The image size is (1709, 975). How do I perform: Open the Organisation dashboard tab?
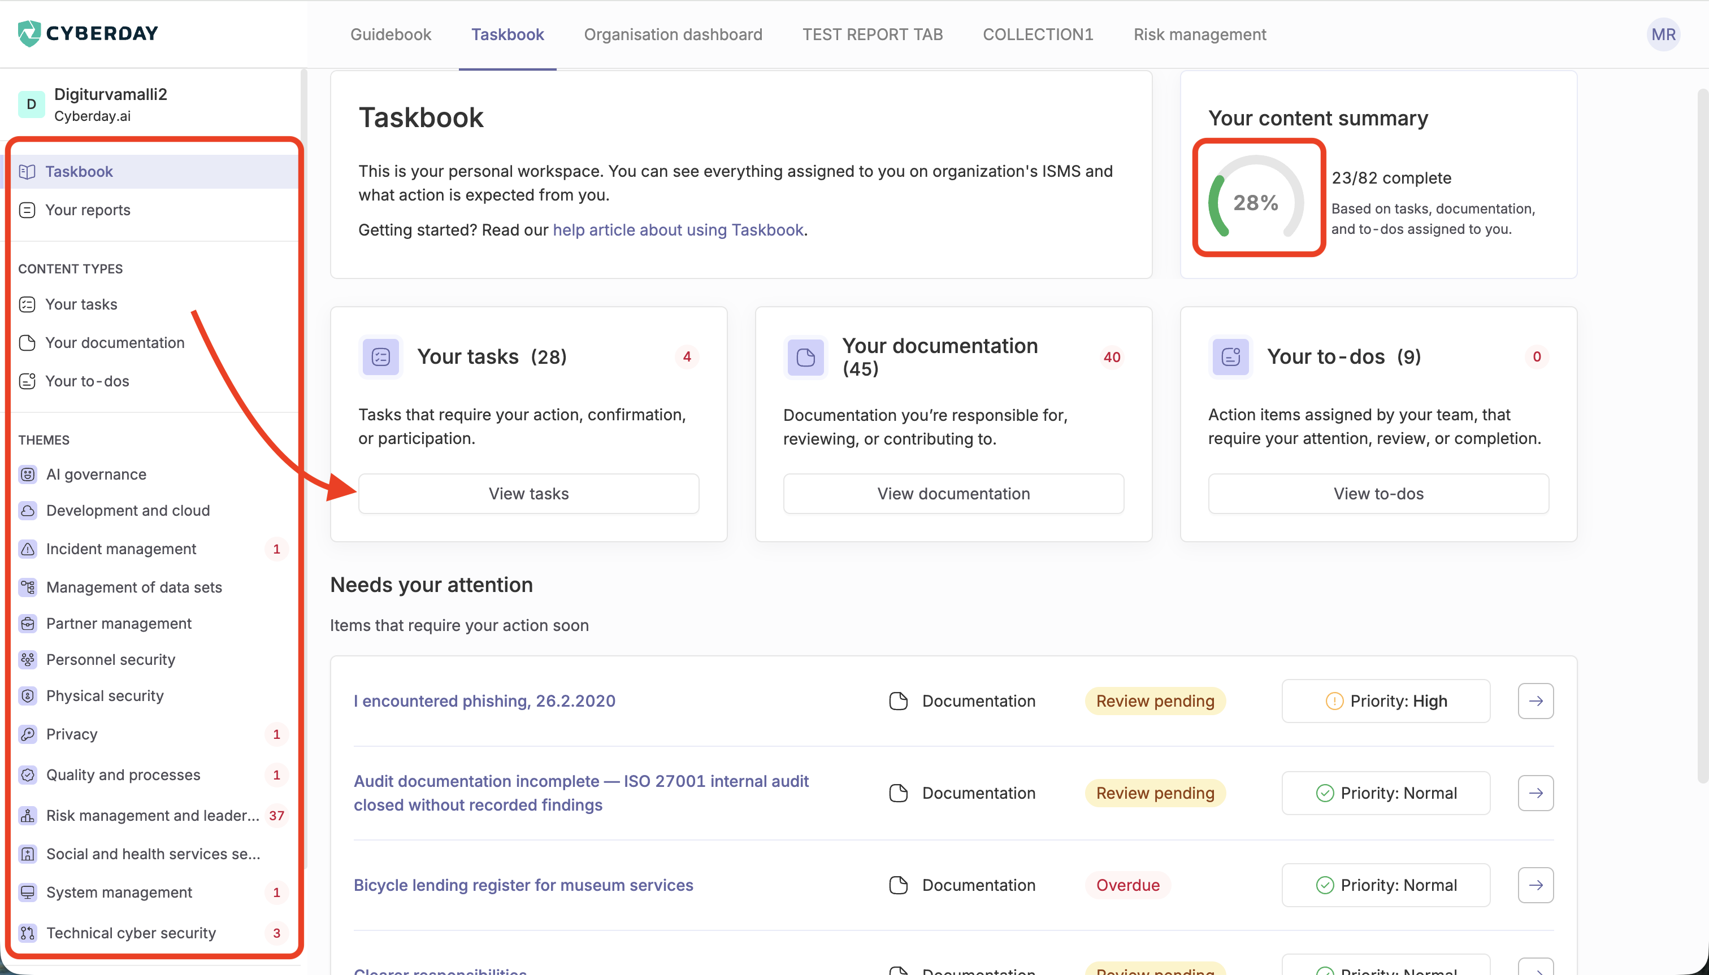point(673,34)
